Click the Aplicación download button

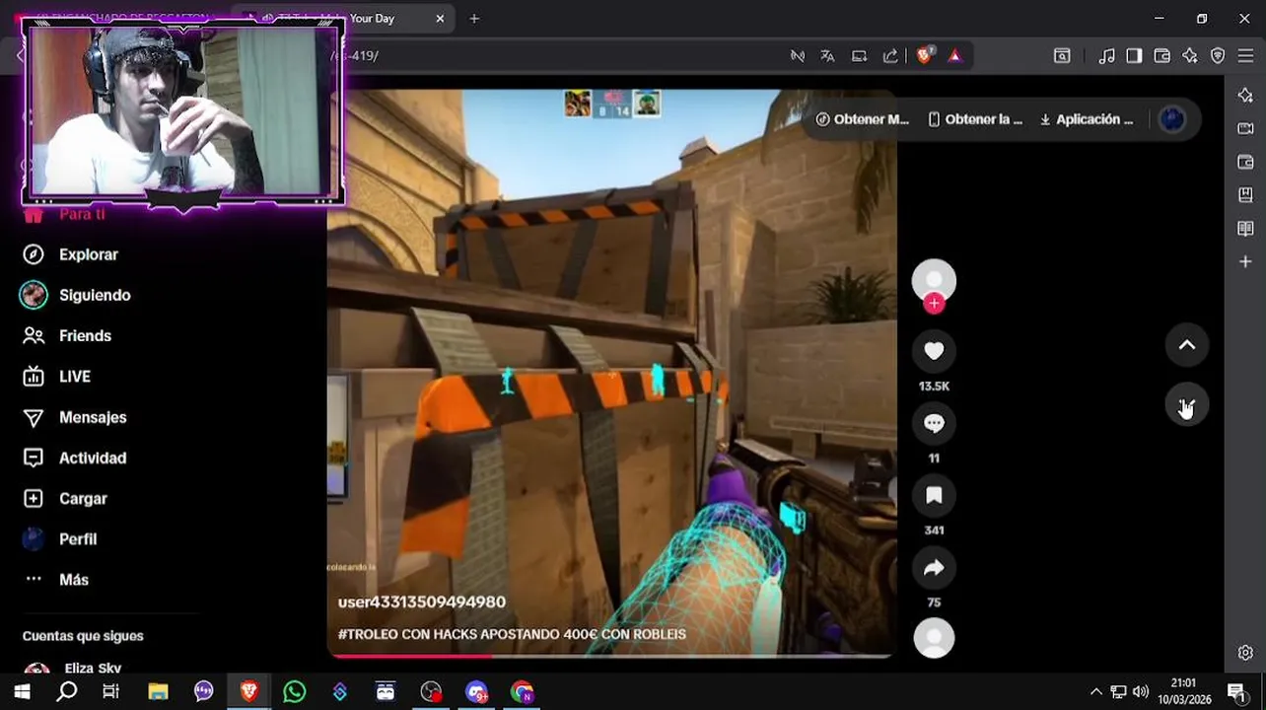pos(1087,119)
